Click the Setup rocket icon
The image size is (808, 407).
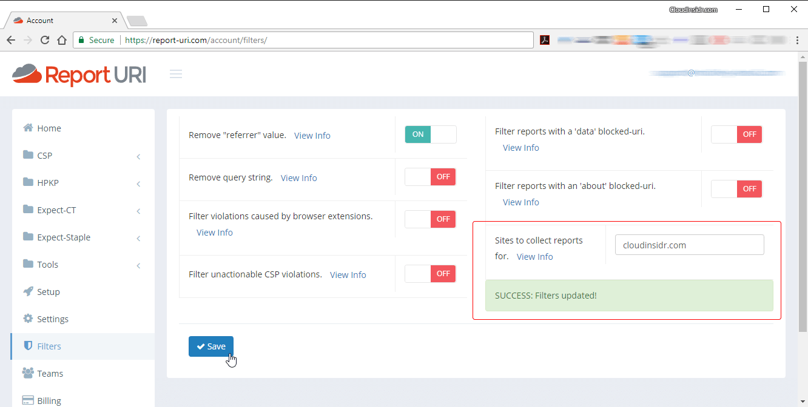[x=28, y=291]
